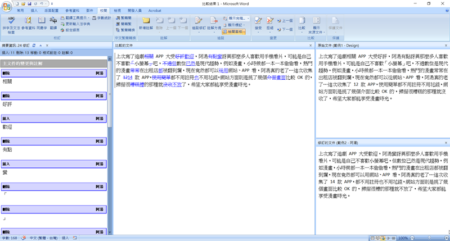Click 字數統計 word count button
Screen dimensions: 450x241
click(x=103, y=18)
